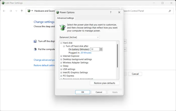The width and height of the screenshot is (176, 111).
Task: Decrease On battery minutes with down arrow
Action: [101, 50]
